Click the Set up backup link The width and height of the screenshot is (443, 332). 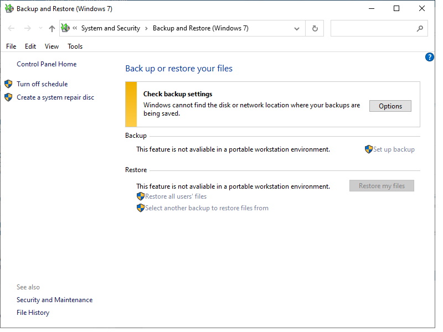394,149
